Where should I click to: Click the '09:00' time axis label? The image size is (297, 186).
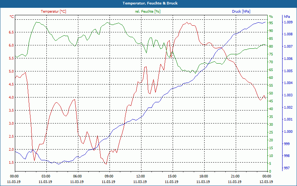pos(109,176)
